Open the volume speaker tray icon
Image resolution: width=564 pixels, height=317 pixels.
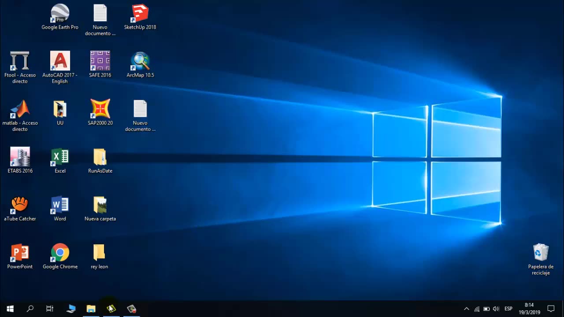click(x=496, y=309)
